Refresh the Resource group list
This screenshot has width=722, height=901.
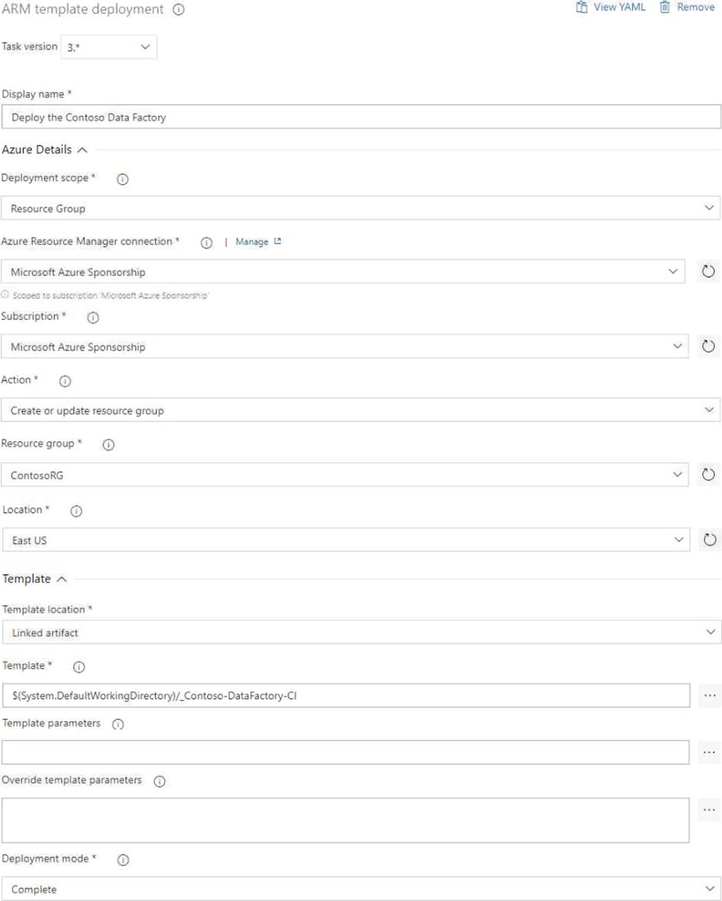pos(708,474)
